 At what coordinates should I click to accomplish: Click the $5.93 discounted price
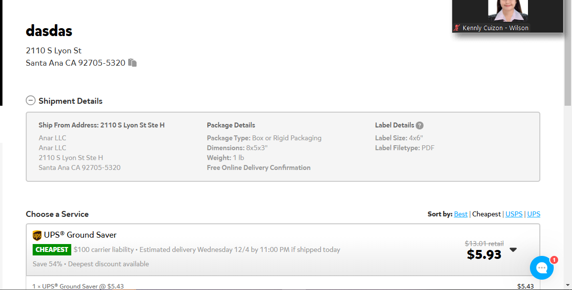(x=484, y=254)
